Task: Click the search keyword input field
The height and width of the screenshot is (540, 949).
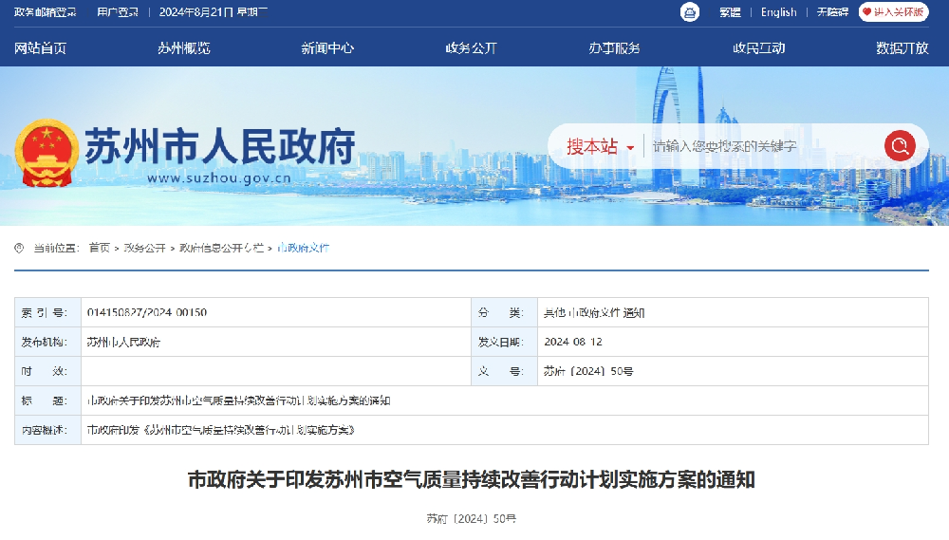Action: click(x=759, y=146)
